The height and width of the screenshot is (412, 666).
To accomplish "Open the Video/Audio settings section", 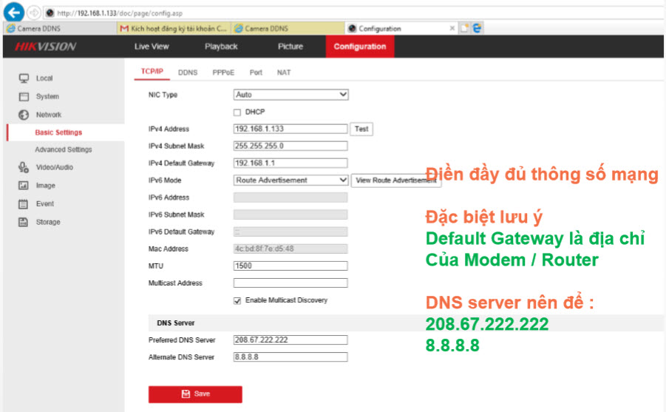I will coord(55,167).
